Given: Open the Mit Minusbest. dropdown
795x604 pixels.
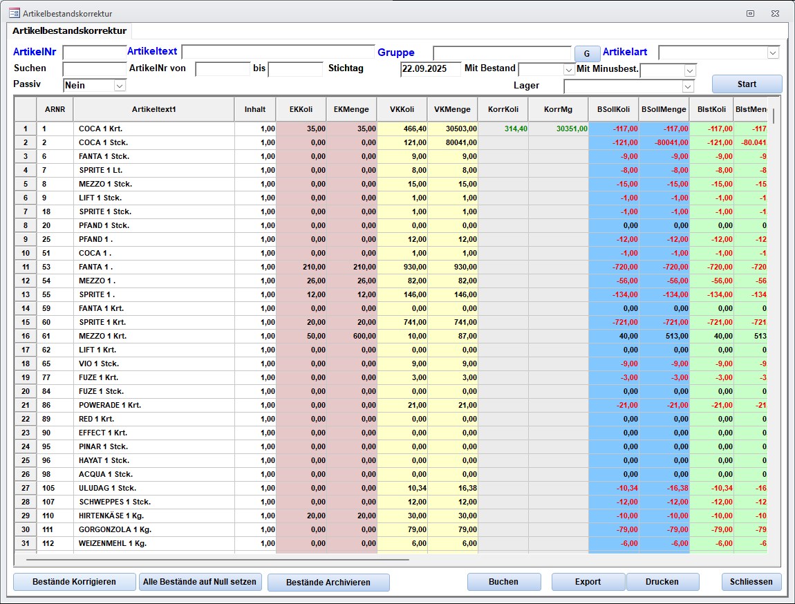Looking at the screenshot, I should click(x=689, y=70).
